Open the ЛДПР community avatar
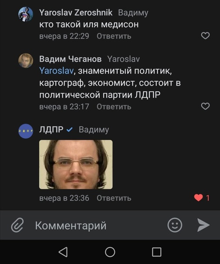This screenshot has width=220, height=264. 26,131
